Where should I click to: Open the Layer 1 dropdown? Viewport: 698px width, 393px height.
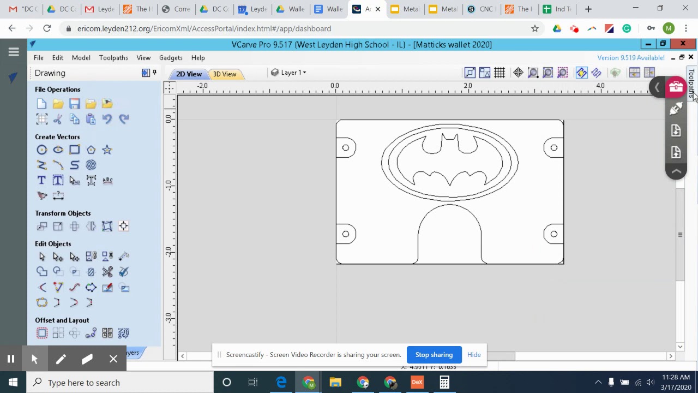point(289,73)
